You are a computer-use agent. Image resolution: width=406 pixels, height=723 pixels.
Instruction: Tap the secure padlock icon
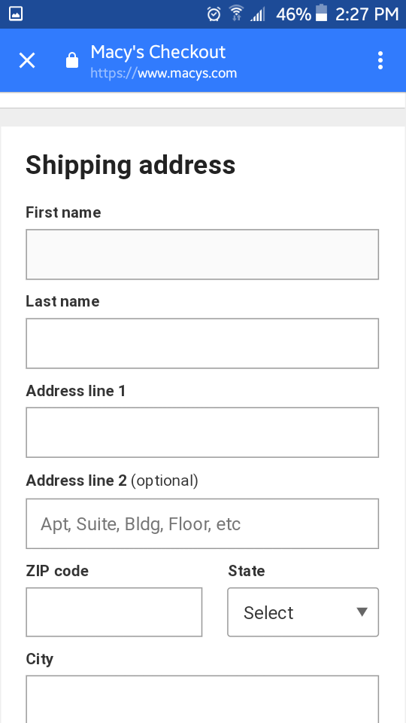pyautogui.click(x=72, y=60)
